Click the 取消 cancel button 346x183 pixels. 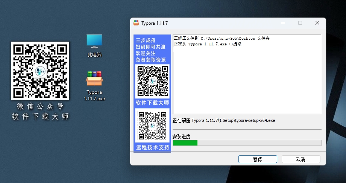point(301,159)
